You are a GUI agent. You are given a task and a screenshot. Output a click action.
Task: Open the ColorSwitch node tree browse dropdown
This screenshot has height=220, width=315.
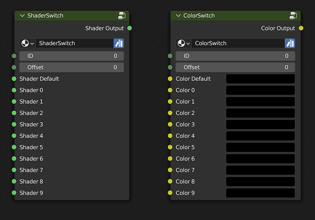[184, 43]
